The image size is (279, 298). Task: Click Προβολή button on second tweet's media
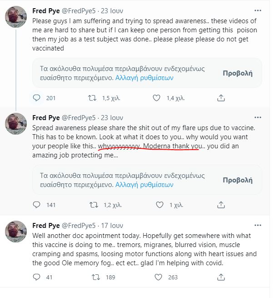[237, 180]
